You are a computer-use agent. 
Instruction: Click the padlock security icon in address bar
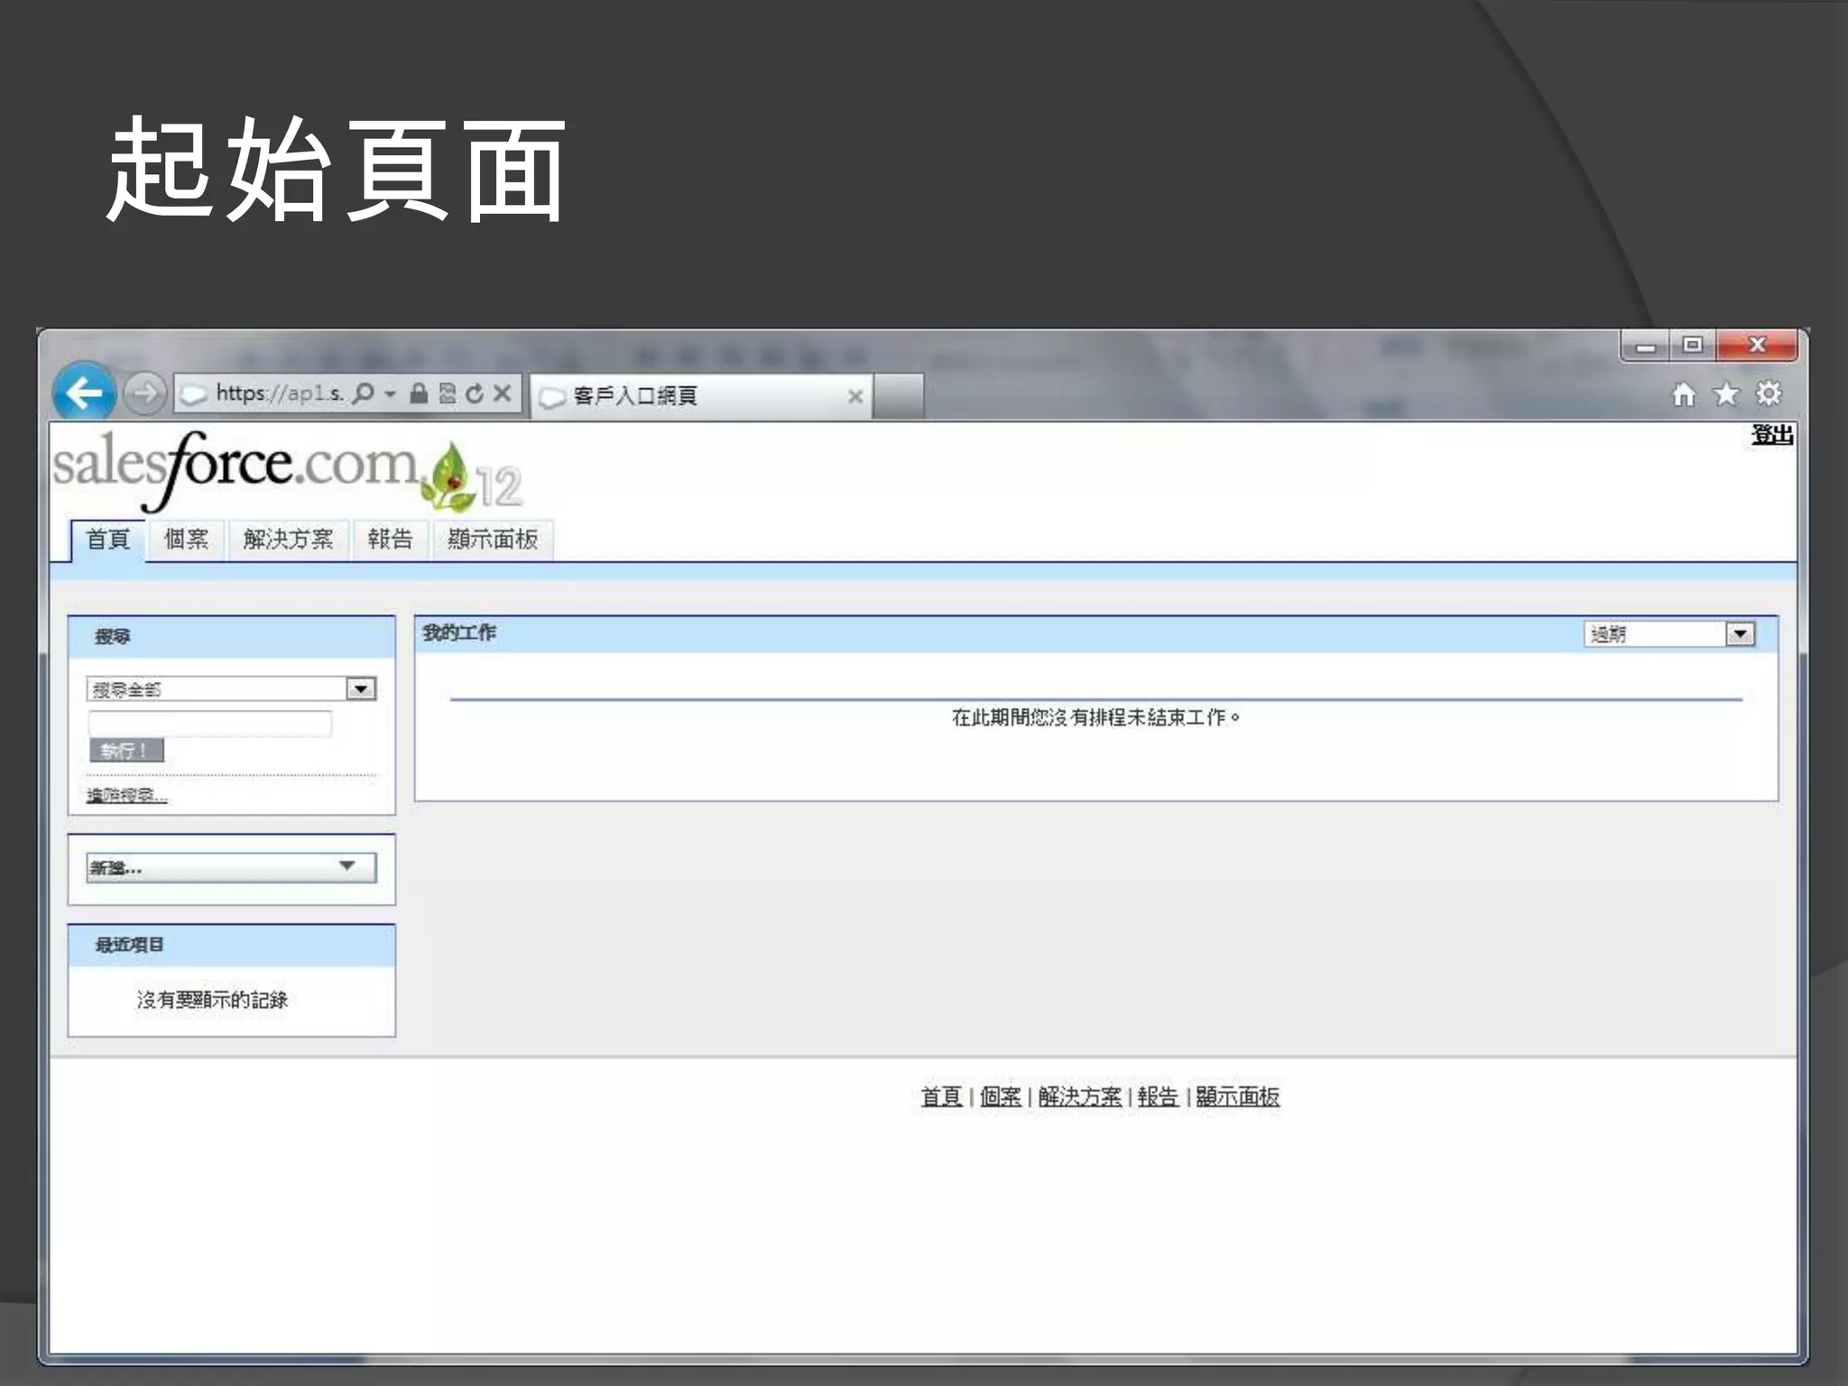tap(418, 393)
